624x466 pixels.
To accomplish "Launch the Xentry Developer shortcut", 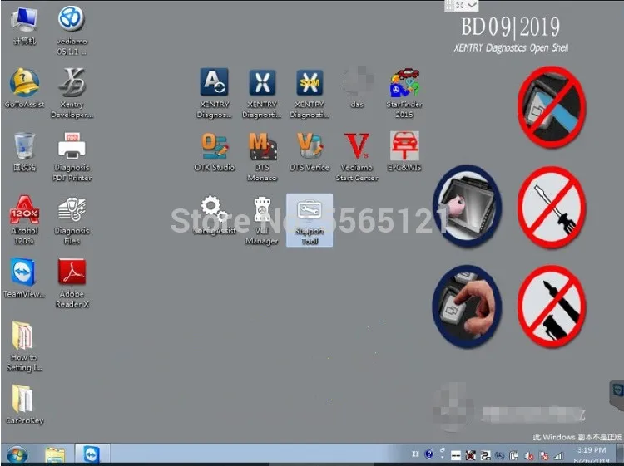I will [x=72, y=93].
